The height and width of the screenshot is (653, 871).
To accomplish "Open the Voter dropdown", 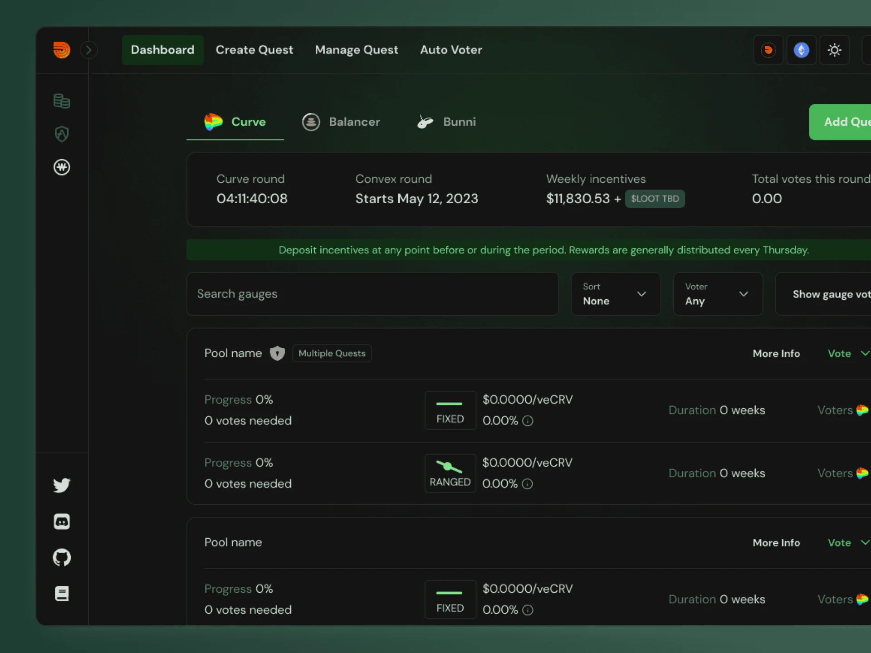I will (718, 294).
